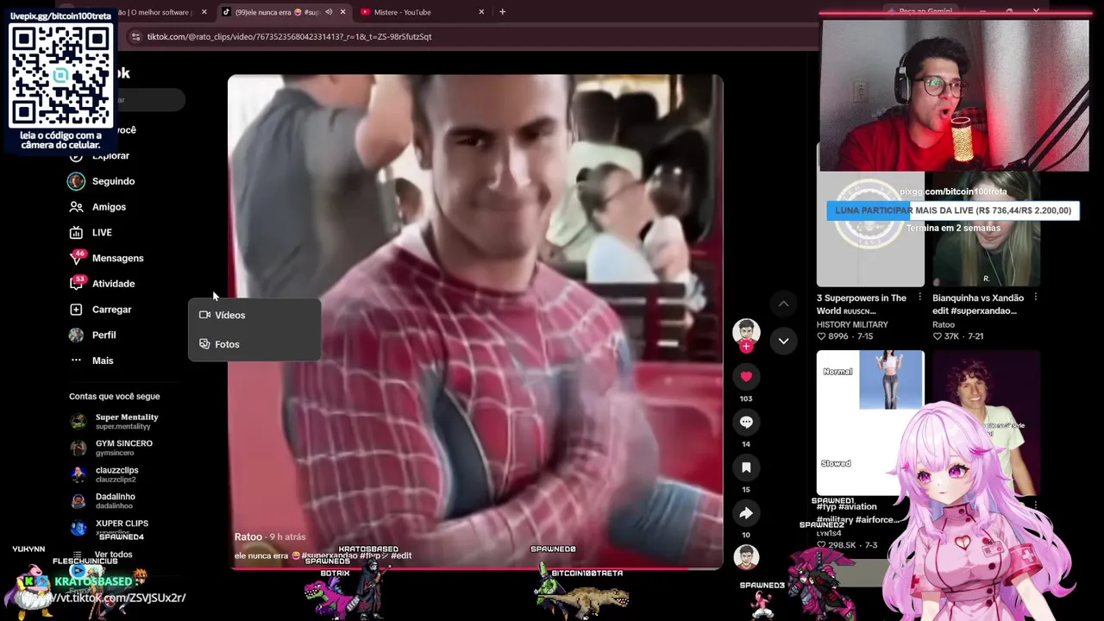The image size is (1104, 621).
Task: Open the clauzzclips followed account
Action: click(x=116, y=474)
